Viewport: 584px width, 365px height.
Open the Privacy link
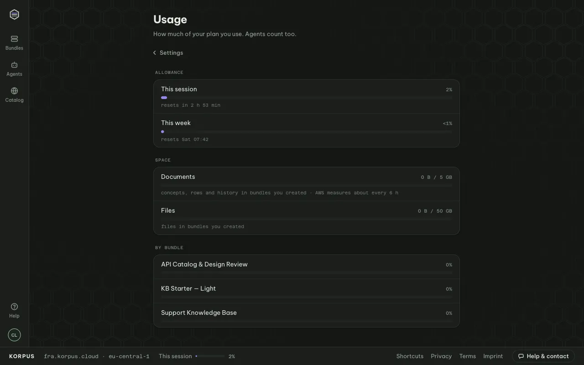(441, 356)
